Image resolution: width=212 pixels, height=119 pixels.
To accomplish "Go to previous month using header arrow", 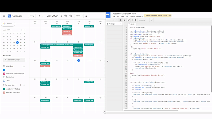I will (x=39, y=16).
